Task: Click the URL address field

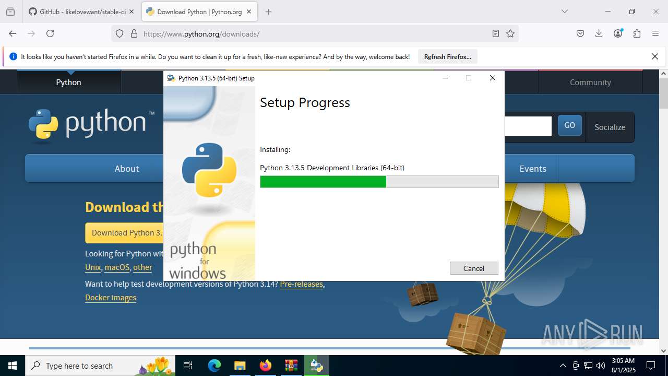Action: (315, 34)
